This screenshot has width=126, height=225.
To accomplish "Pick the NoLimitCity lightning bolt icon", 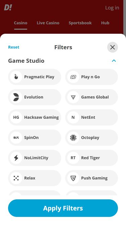I will (16, 158).
